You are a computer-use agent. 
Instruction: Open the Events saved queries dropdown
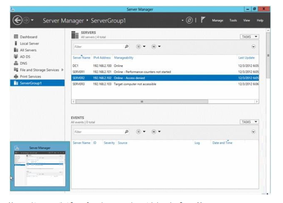point(156,132)
